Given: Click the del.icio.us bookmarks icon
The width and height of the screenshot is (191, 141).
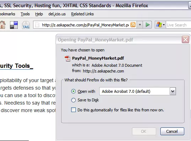Looking at the screenshot, I should 14,25.
